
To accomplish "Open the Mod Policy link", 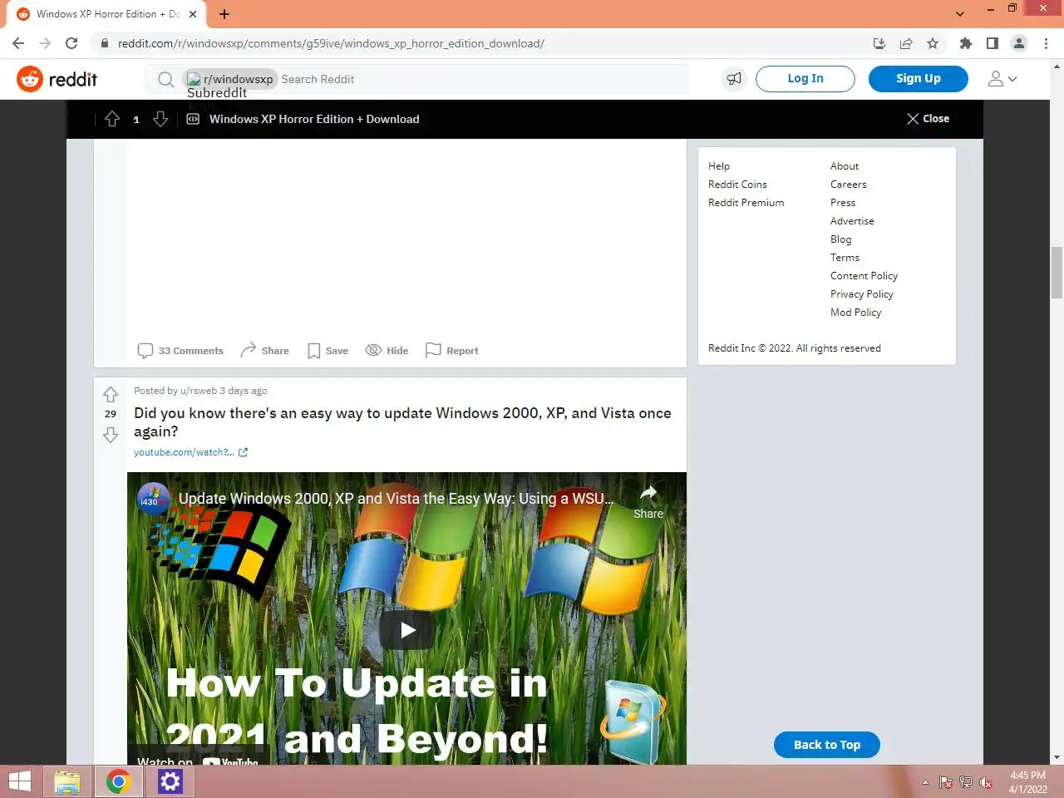I will (x=855, y=313).
